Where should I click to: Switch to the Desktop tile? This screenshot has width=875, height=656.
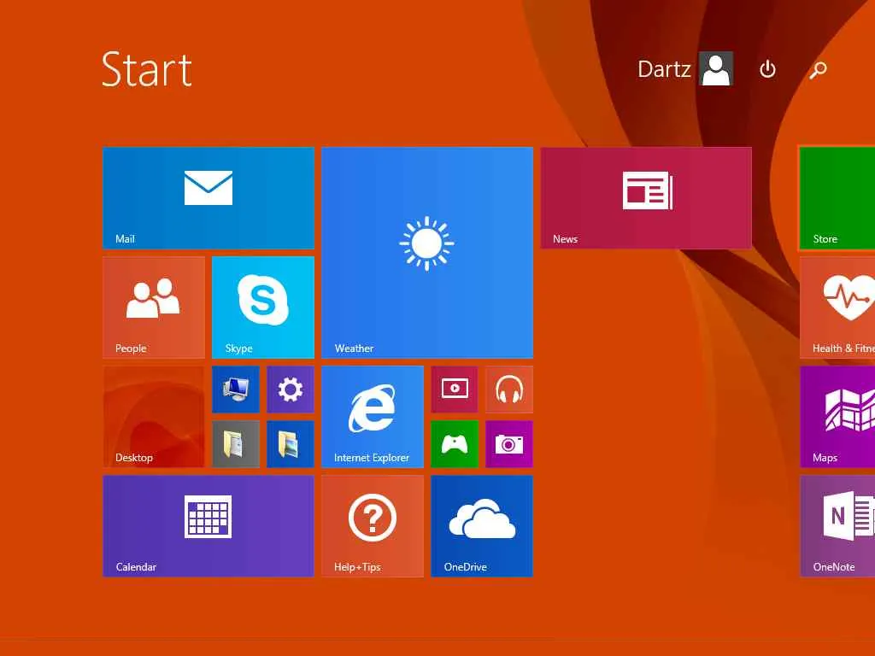tap(154, 417)
